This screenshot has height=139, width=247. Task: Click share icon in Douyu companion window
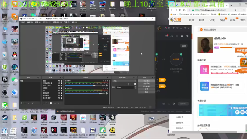tap(187, 36)
